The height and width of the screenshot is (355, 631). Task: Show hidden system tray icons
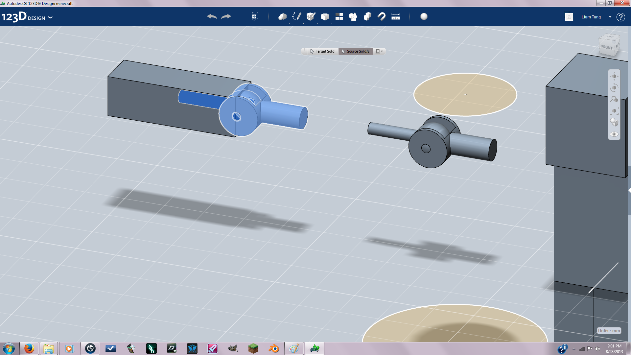574,349
